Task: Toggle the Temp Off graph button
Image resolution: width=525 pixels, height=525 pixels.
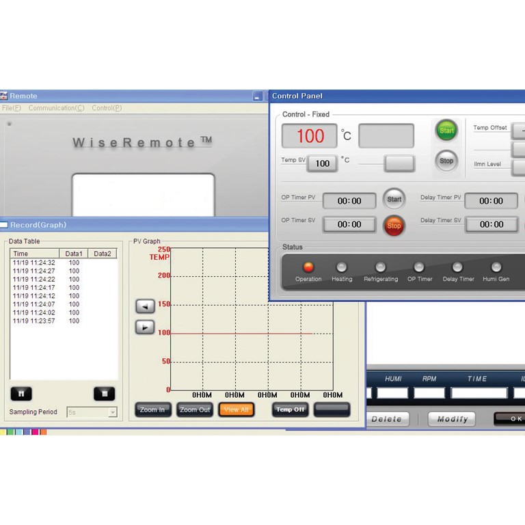Action: (290, 409)
